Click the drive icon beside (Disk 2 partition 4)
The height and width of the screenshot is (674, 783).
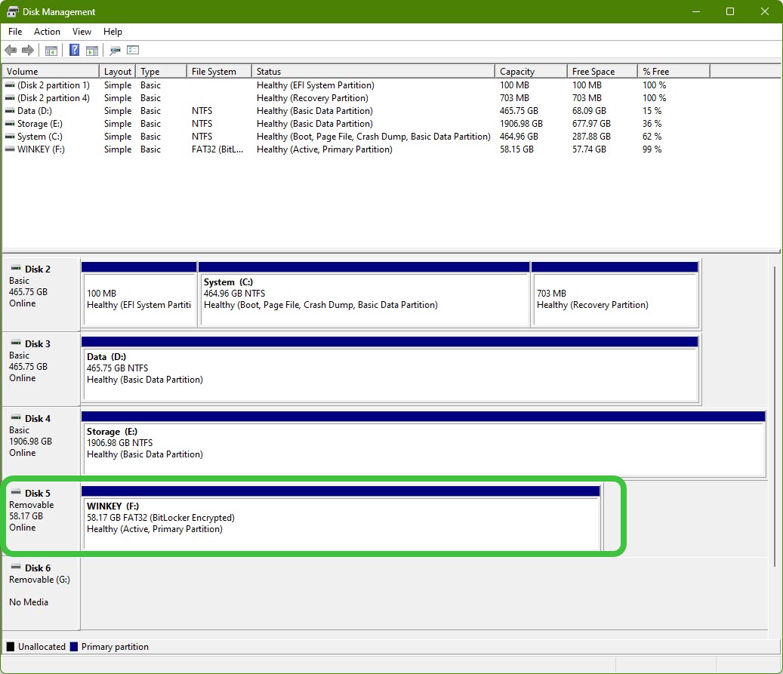10,98
